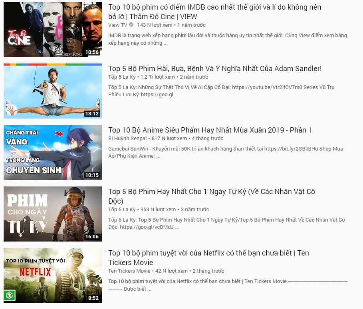Click '817 N lượt xem' view count
The image size is (363, 309).
(169, 139)
